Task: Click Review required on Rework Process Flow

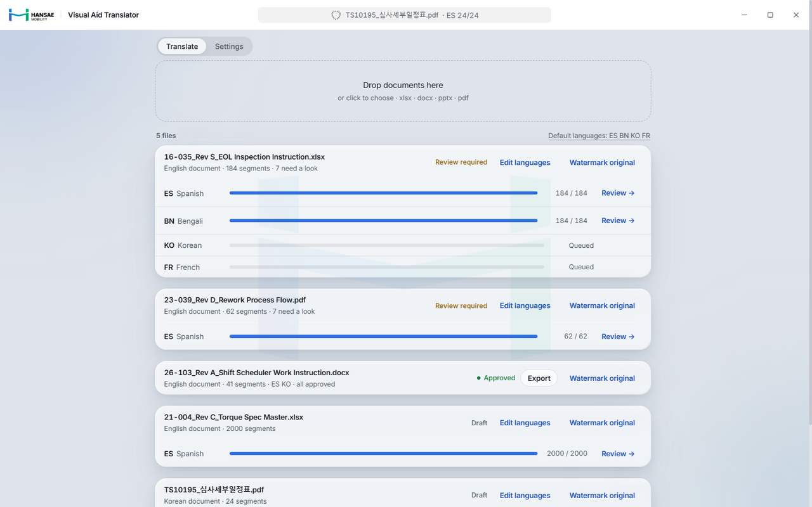Action: [x=461, y=305]
